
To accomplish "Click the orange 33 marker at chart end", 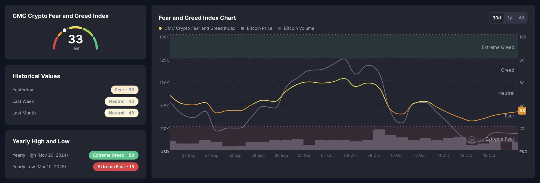I will click(x=522, y=111).
